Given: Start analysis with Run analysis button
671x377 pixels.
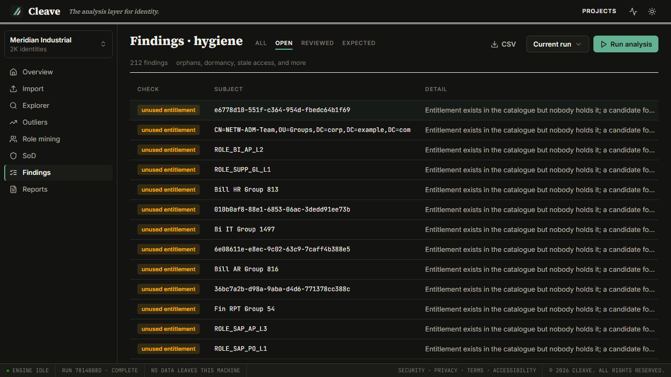Looking at the screenshot, I should [x=626, y=44].
